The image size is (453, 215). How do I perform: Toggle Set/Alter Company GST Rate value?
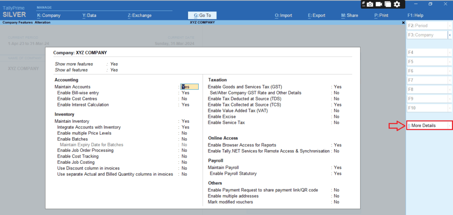tap(337, 93)
